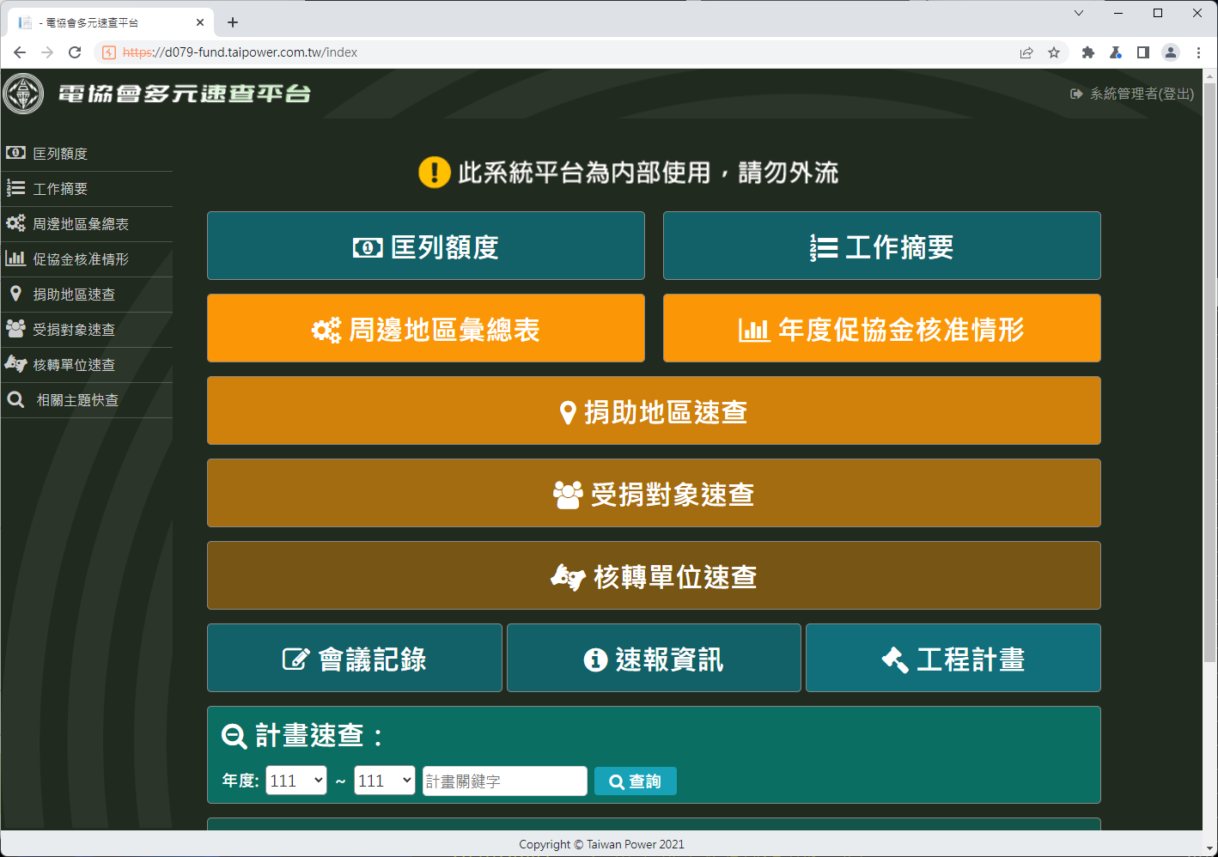1218x857 pixels.
Task: Click the scrollbar down arrow
Action: (x=1209, y=849)
